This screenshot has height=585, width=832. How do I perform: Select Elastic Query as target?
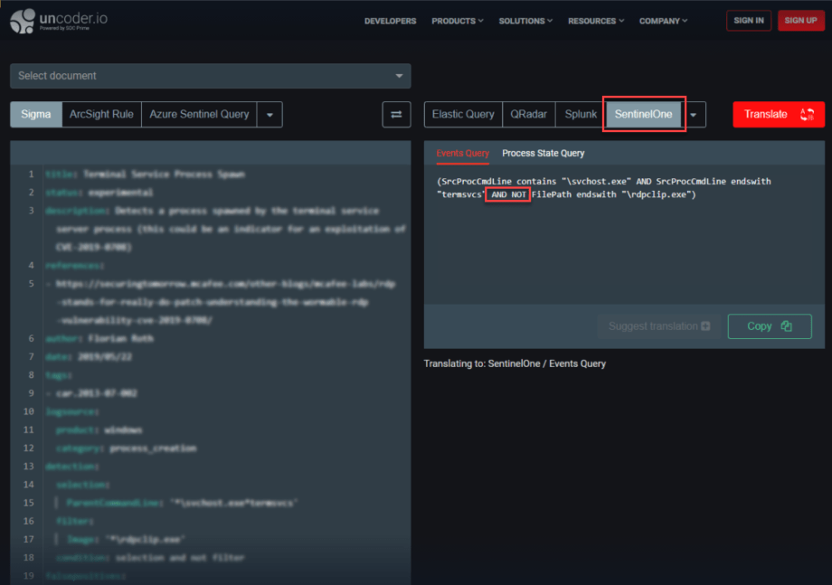click(x=463, y=115)
